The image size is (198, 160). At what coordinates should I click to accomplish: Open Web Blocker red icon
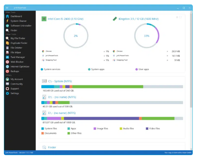[7, 62]
